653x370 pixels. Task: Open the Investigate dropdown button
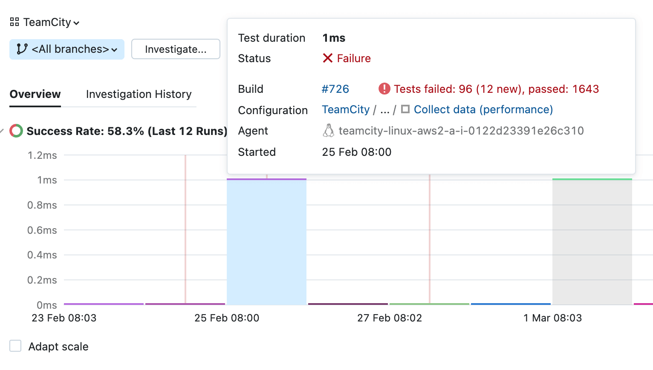[176, 49]
